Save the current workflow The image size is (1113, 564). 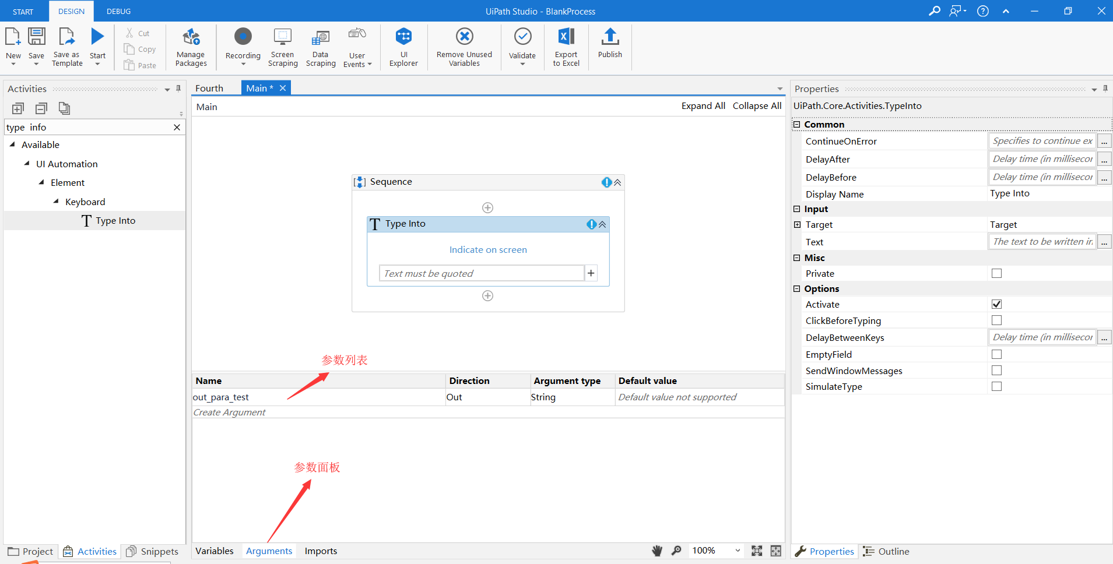[36, 47]
